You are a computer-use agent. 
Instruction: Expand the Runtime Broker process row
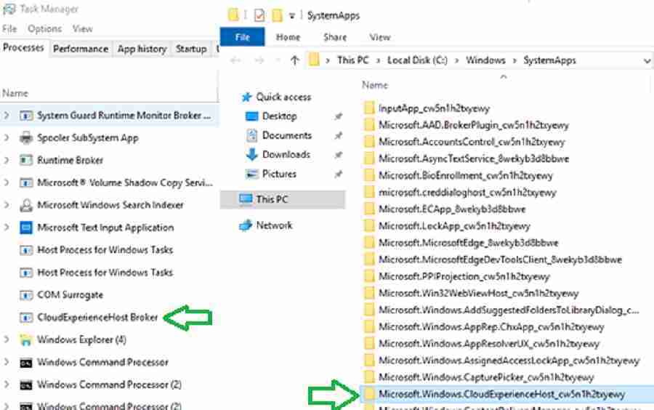7,160
